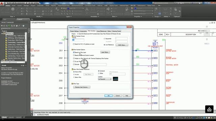Click the wire number Format input field
216x121 pixels.
tap(78, 40)
